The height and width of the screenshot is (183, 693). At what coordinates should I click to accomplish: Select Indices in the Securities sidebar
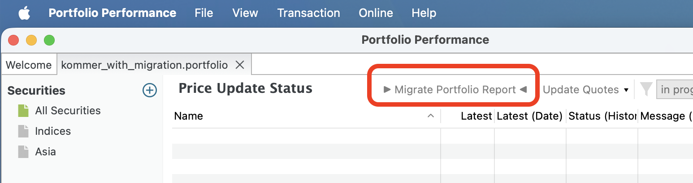point(53,131)
